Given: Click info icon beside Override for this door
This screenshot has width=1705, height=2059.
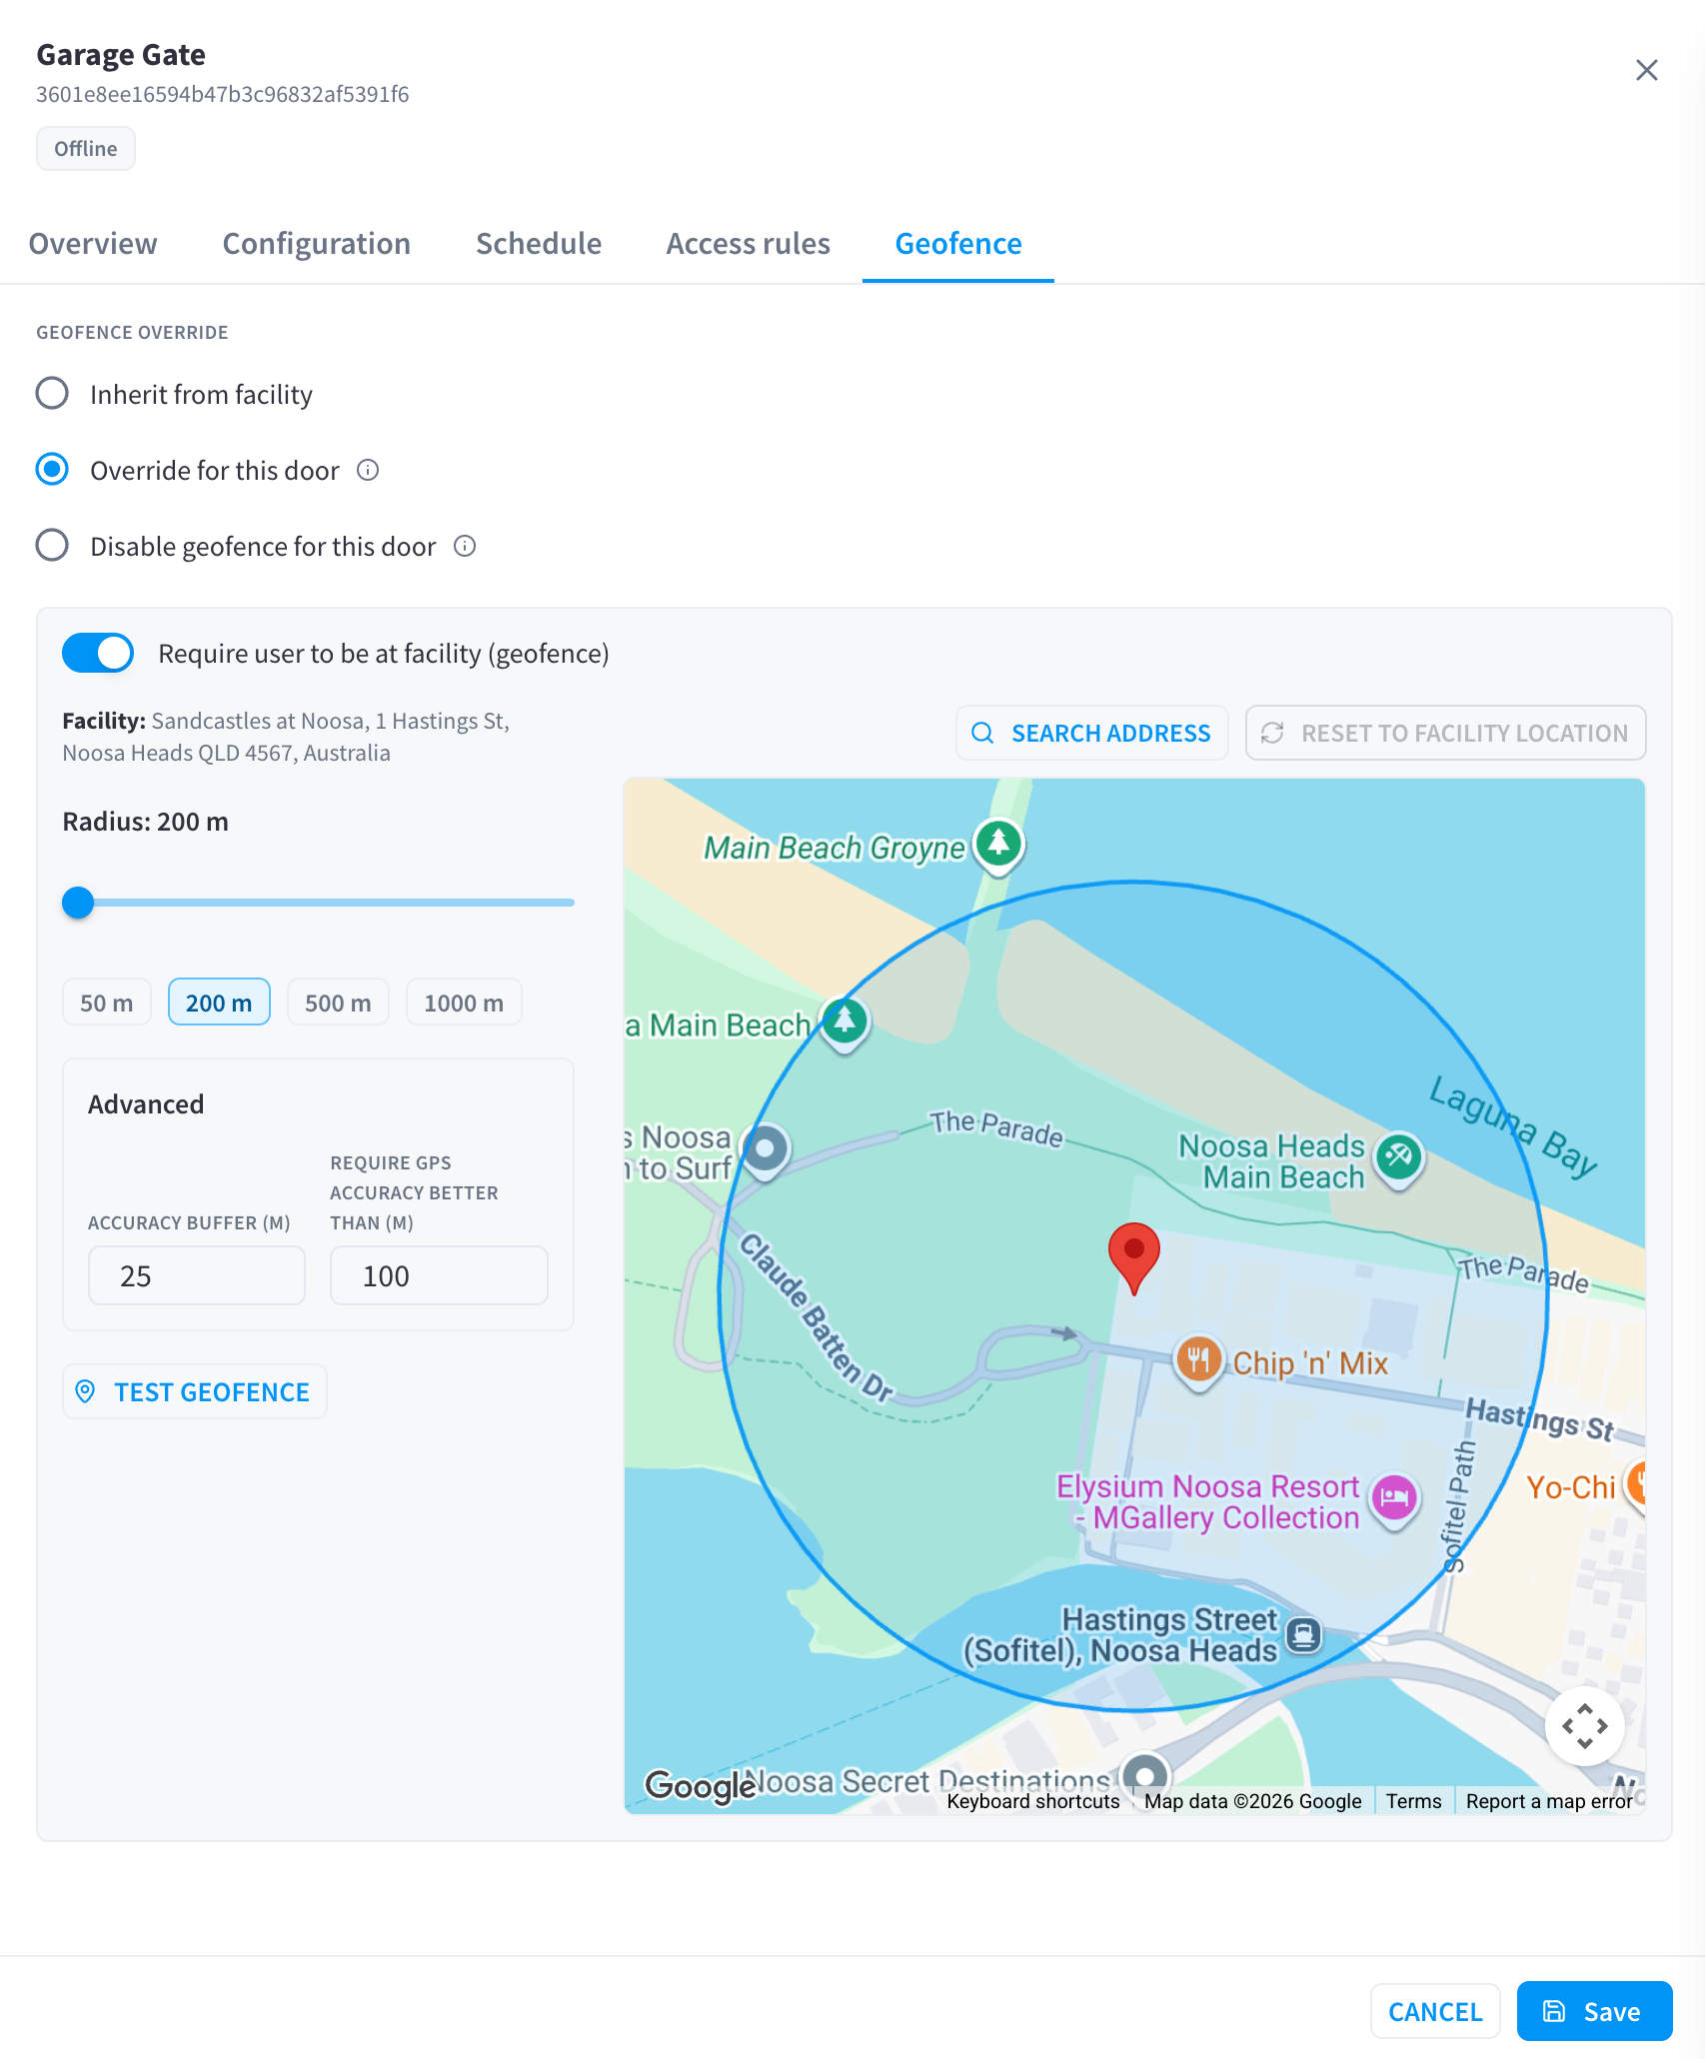Looking at the screenshot, I should 368,470.
